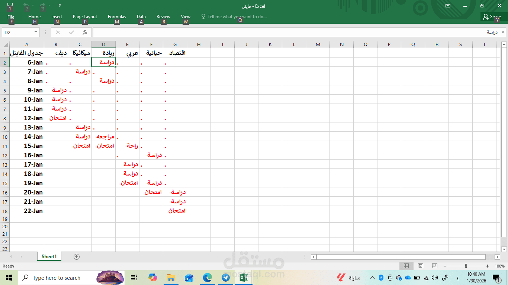
Task: Click the Tell me what you want to do box
Action: pyautogui.click(x=234, y=17)
